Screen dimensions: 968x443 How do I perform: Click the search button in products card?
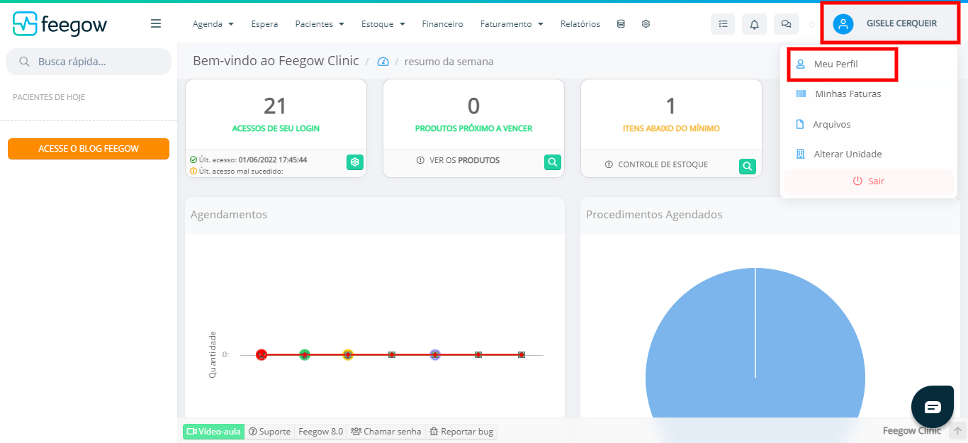(553, 162)
